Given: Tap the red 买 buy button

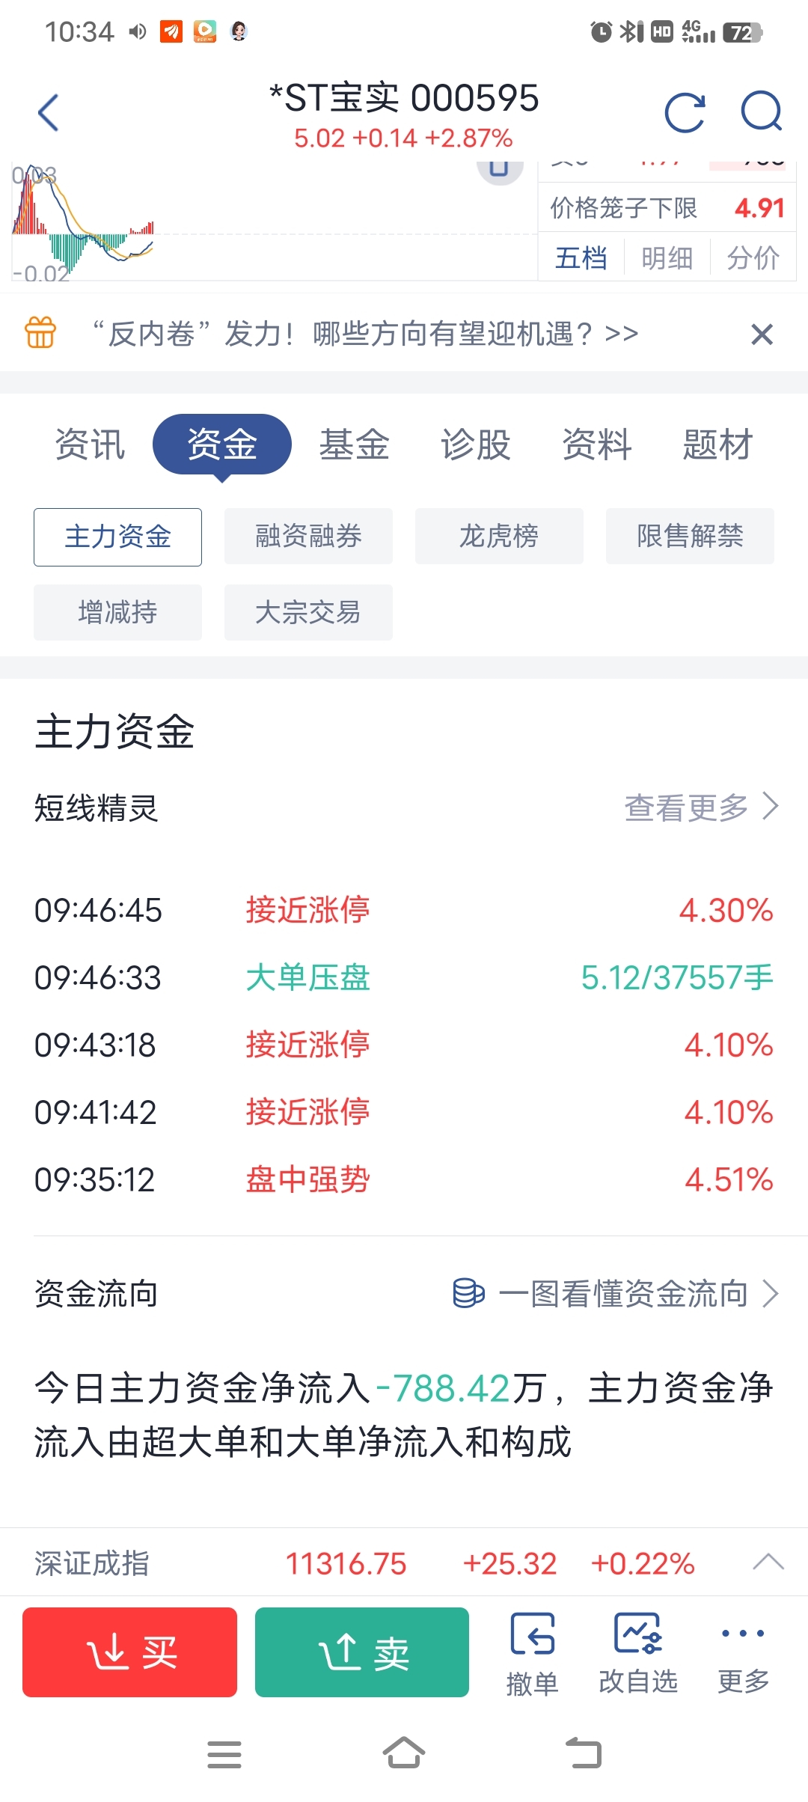Looking at the screenshot, I should 129,1652.
